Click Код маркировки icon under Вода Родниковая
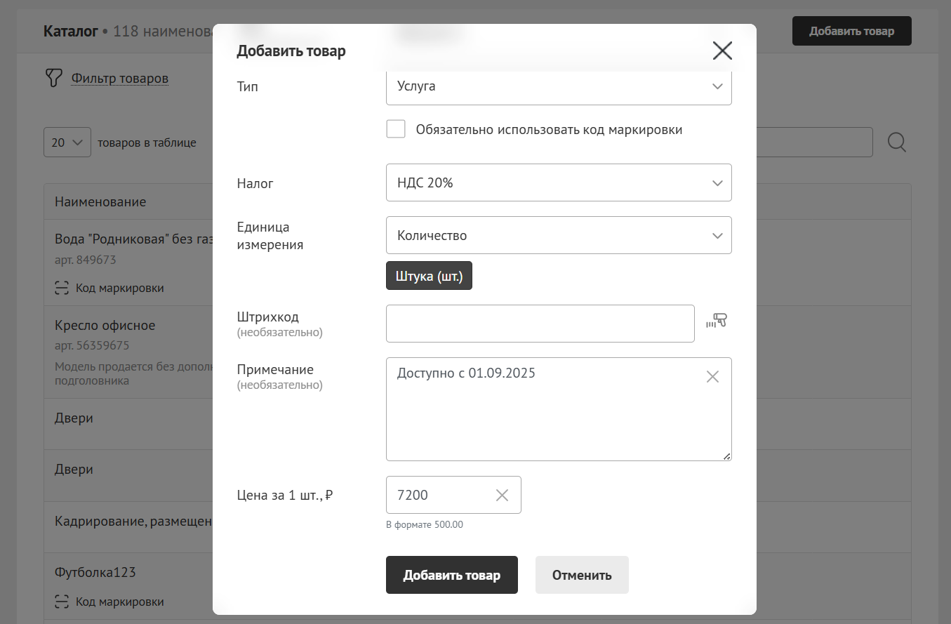This screenshot has width=951, height=624. 62,288
